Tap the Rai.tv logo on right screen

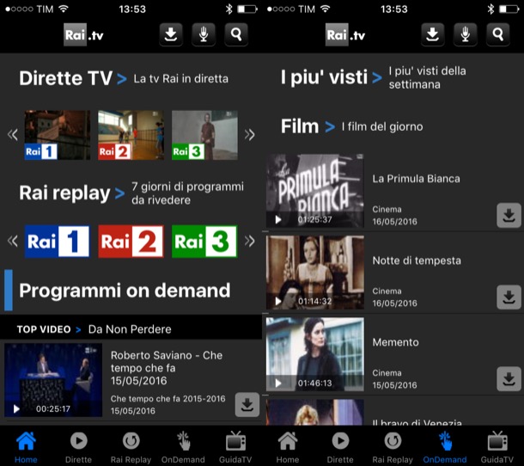coord(345,34)
